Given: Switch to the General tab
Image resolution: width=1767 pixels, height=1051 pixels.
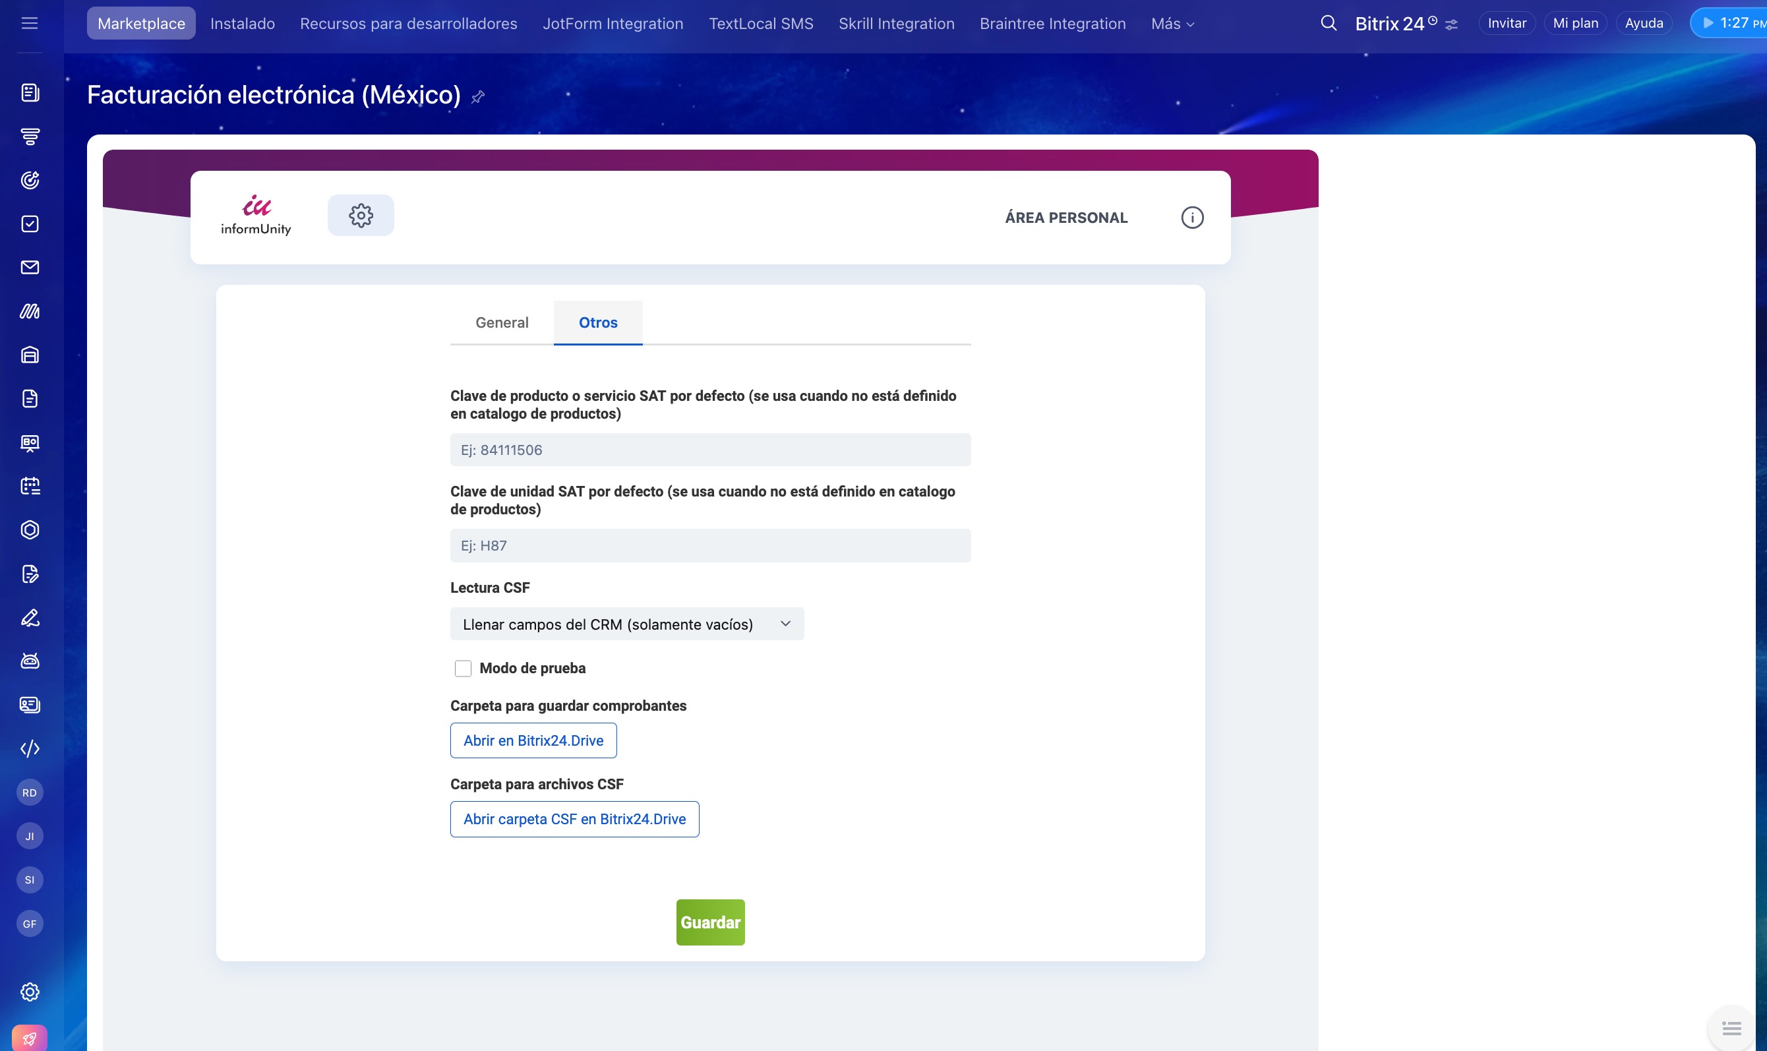Looking at the screenshot, I should 501,322.
